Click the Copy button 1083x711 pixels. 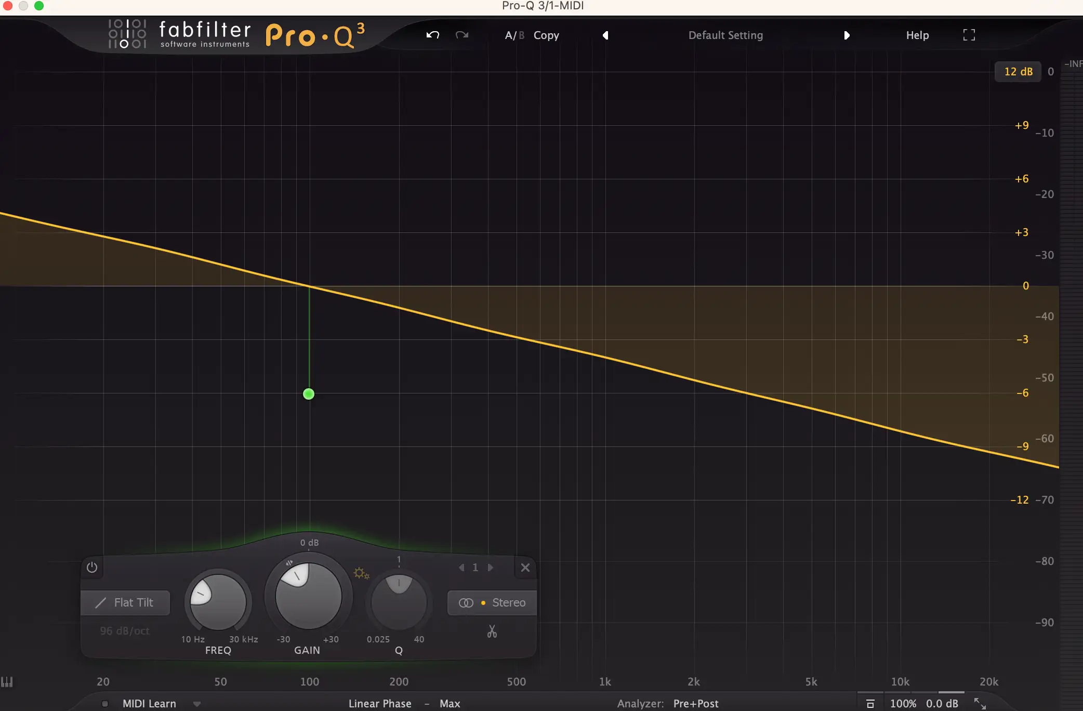[546, 35]
